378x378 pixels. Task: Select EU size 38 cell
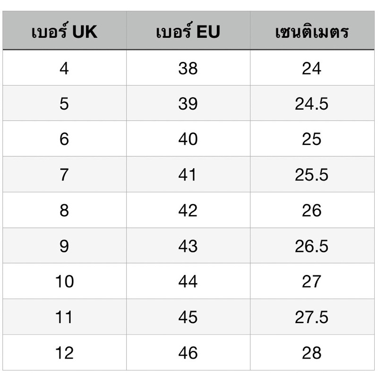188,68
